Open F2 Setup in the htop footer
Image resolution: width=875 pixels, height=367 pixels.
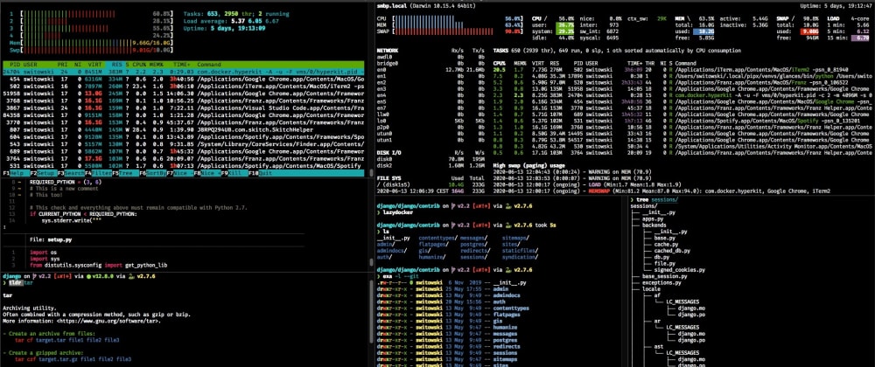pos(42,174)
